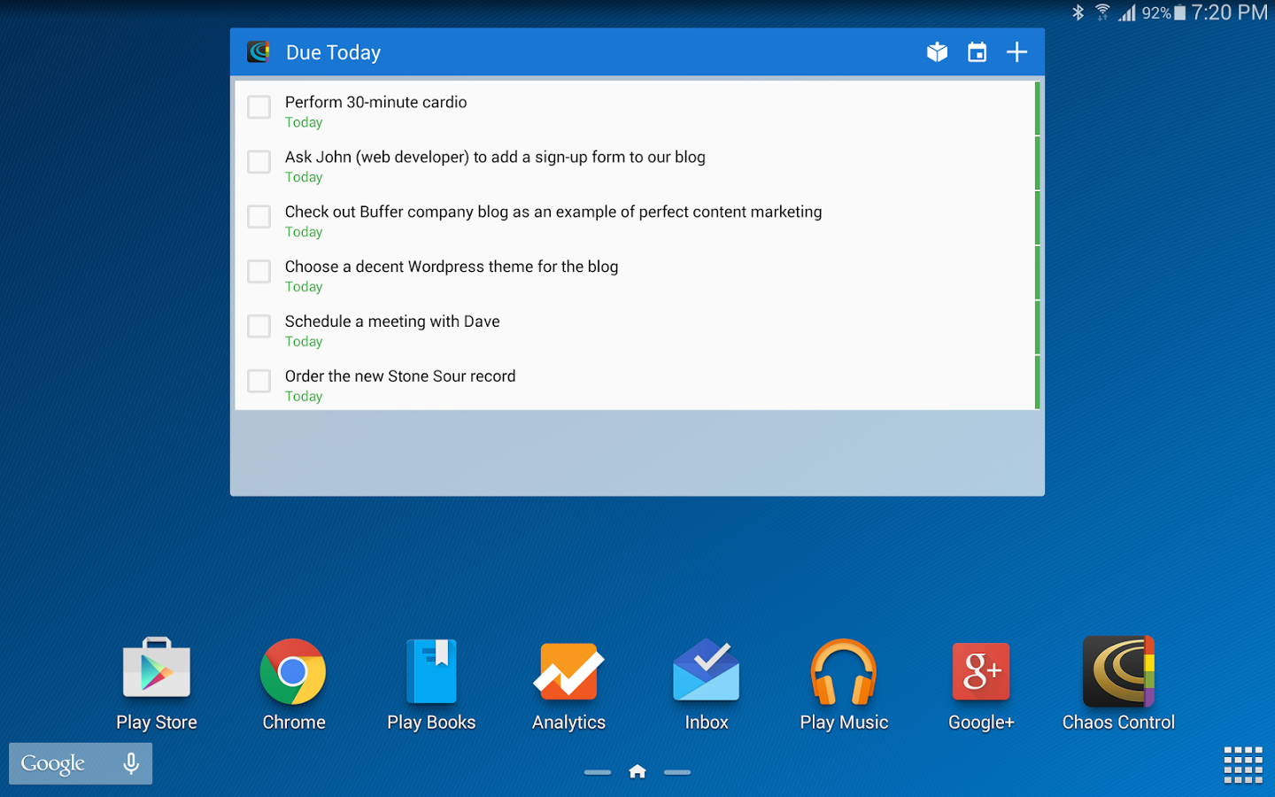Check off Perform 30-minute cardio
This screenshot has height=797, width=1275.
pyautogui.click(x=259, y=107)
